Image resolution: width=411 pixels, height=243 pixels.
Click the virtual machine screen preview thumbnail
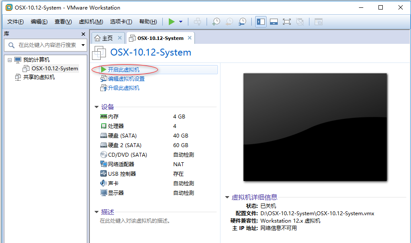[x=315, y=127]
